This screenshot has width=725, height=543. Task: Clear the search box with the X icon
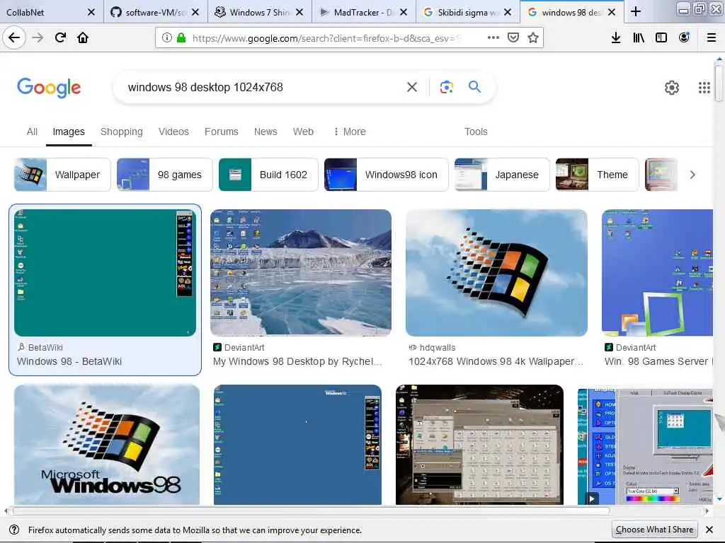[411, 87]
